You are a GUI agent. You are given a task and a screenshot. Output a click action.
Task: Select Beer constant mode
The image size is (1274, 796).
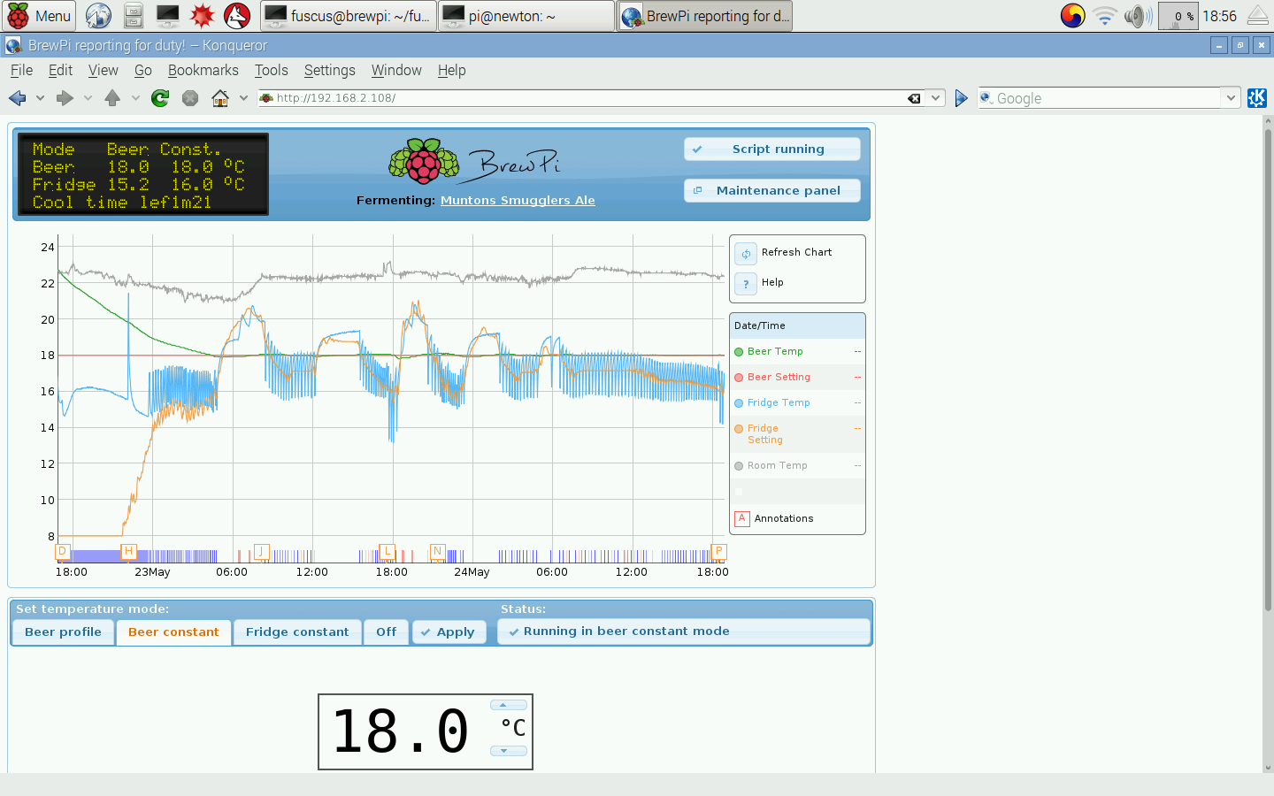coord(173,631)
